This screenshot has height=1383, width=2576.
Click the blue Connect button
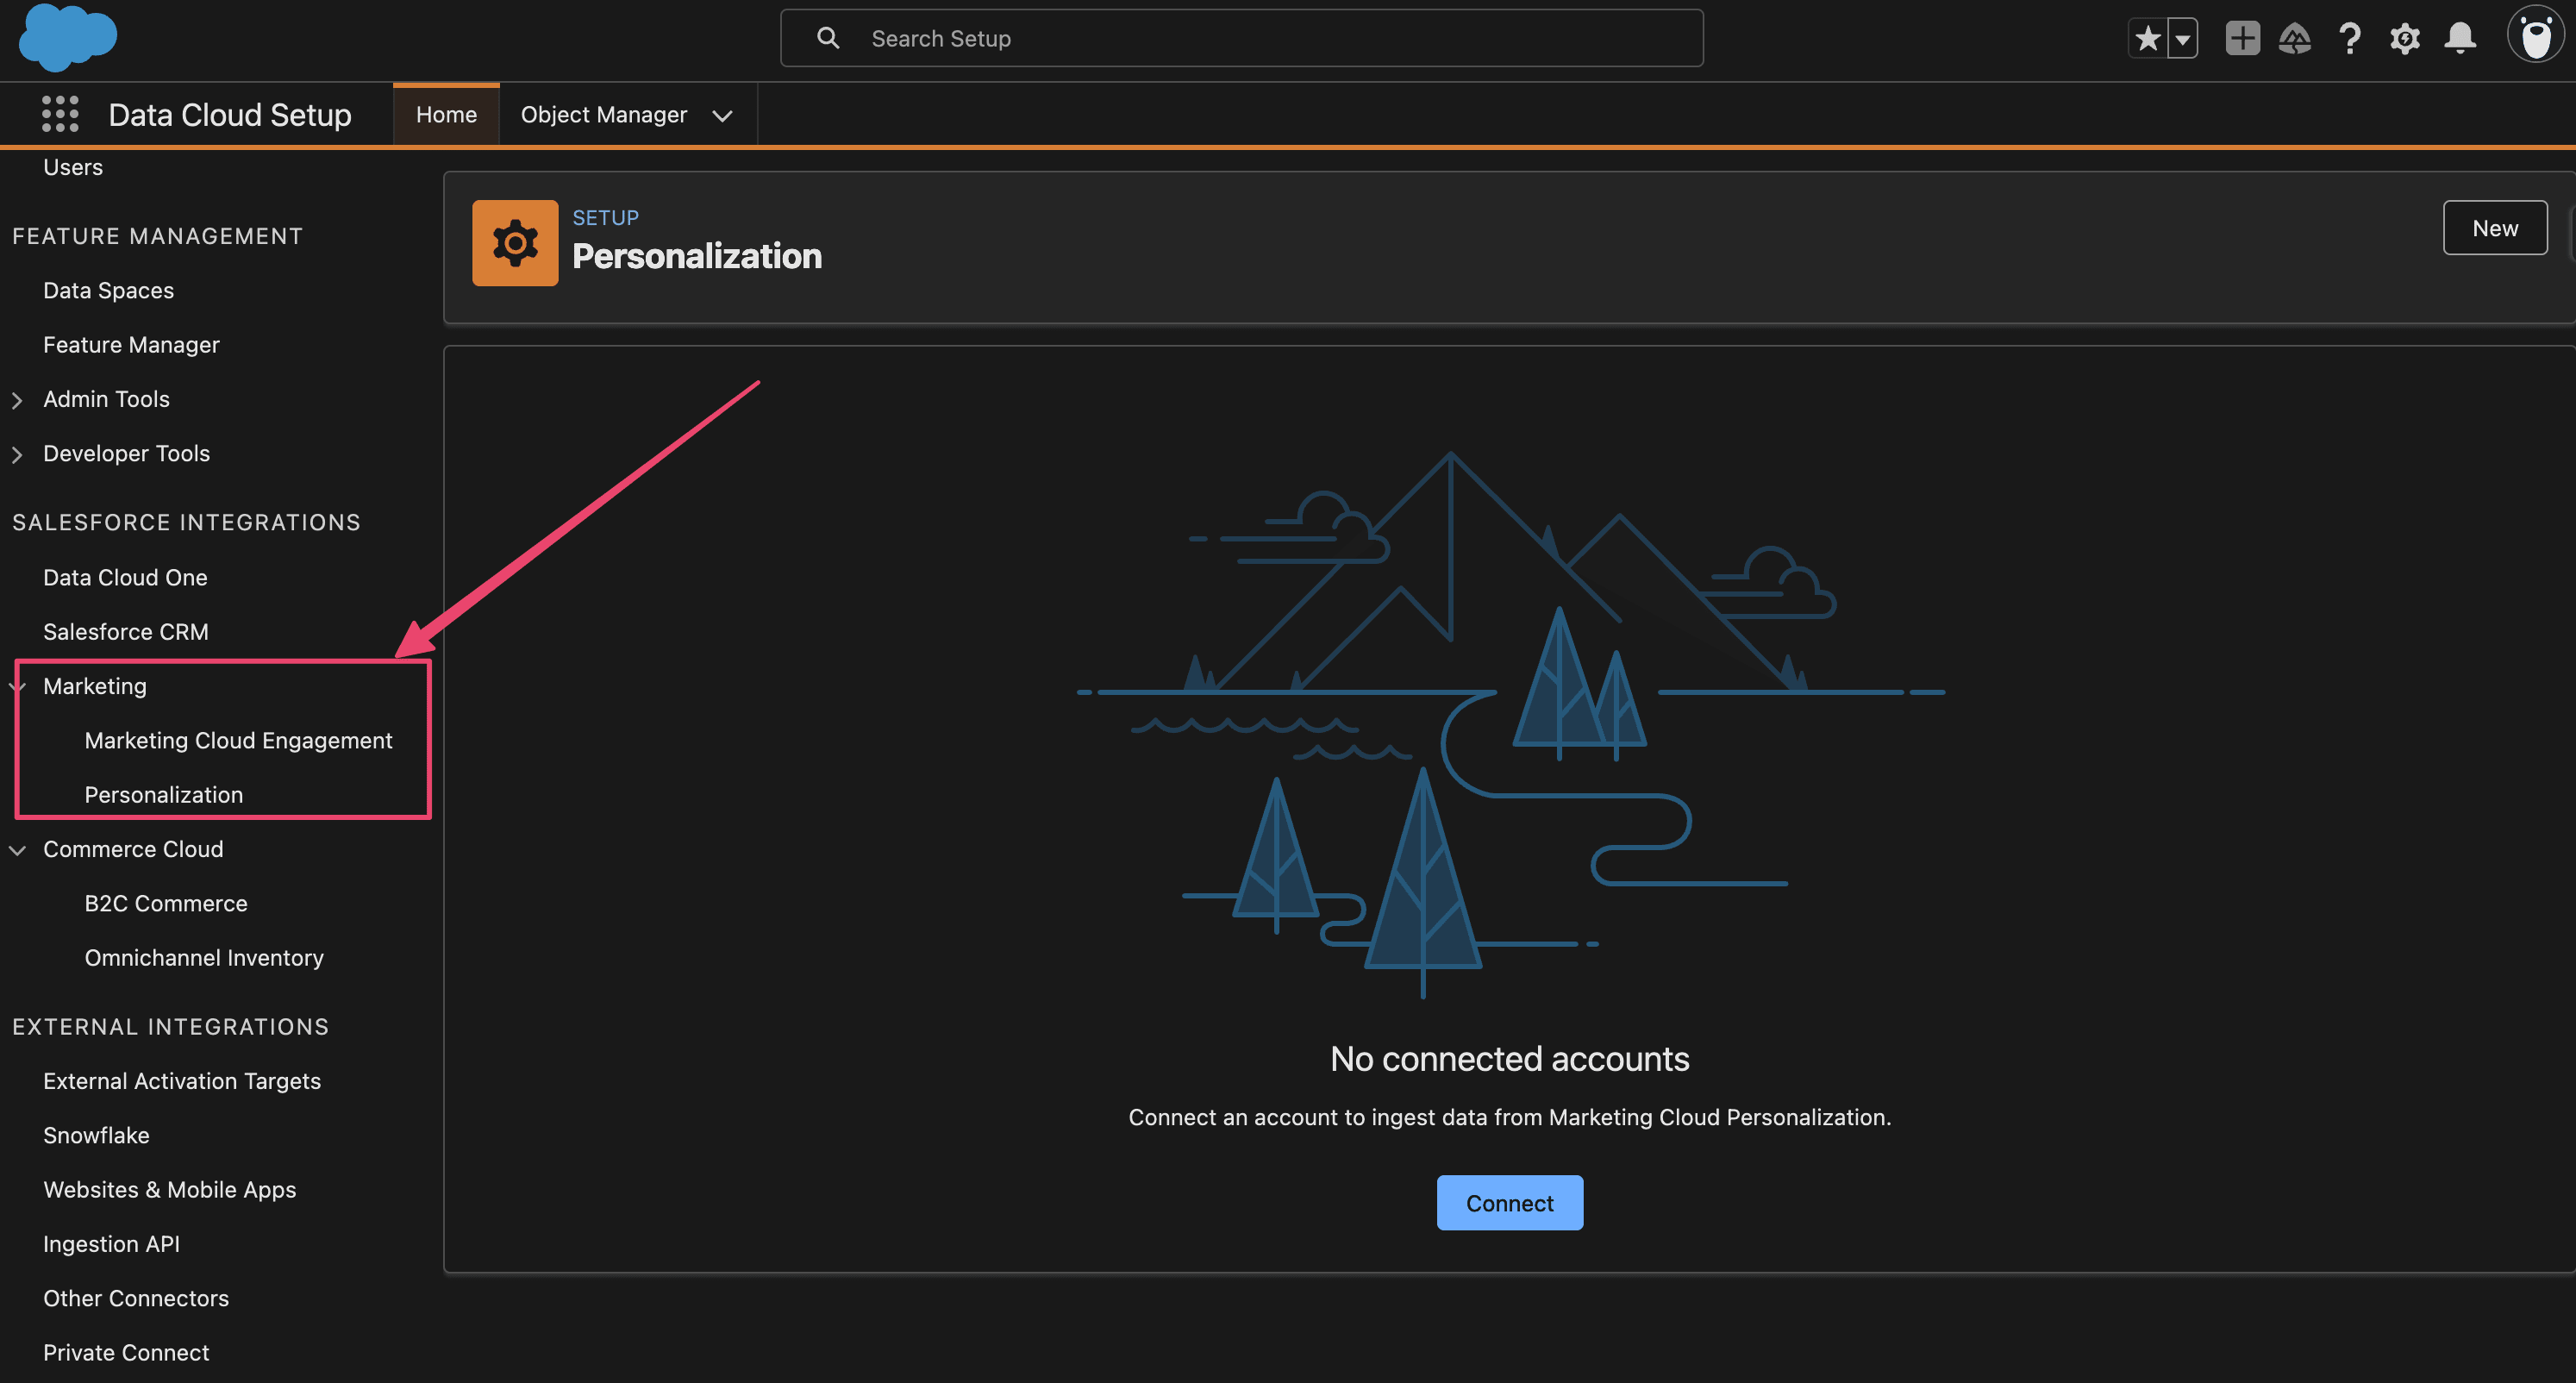pos(1509,1203)
